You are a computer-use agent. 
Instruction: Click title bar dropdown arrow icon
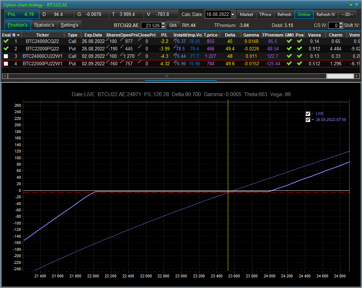pyautogui.click(x=351, y=5)
